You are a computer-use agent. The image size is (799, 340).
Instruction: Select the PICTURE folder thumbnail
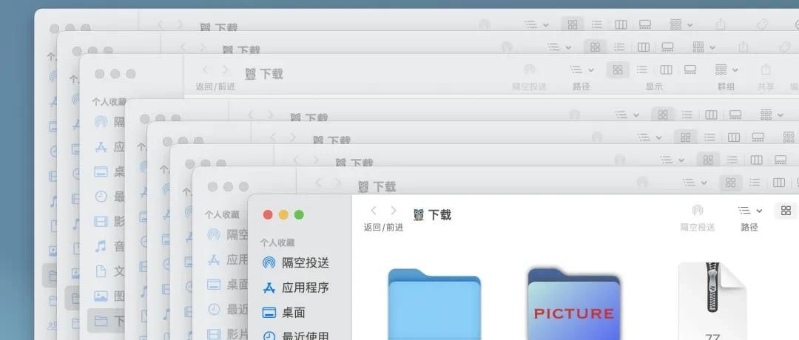click(574, 305)
